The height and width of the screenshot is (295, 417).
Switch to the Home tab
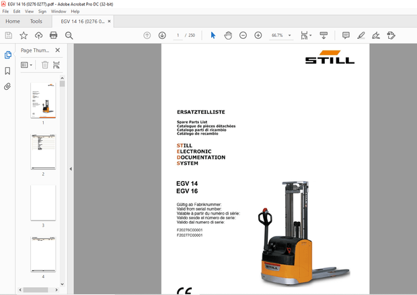pyautogui.click(x=13, y=21)
